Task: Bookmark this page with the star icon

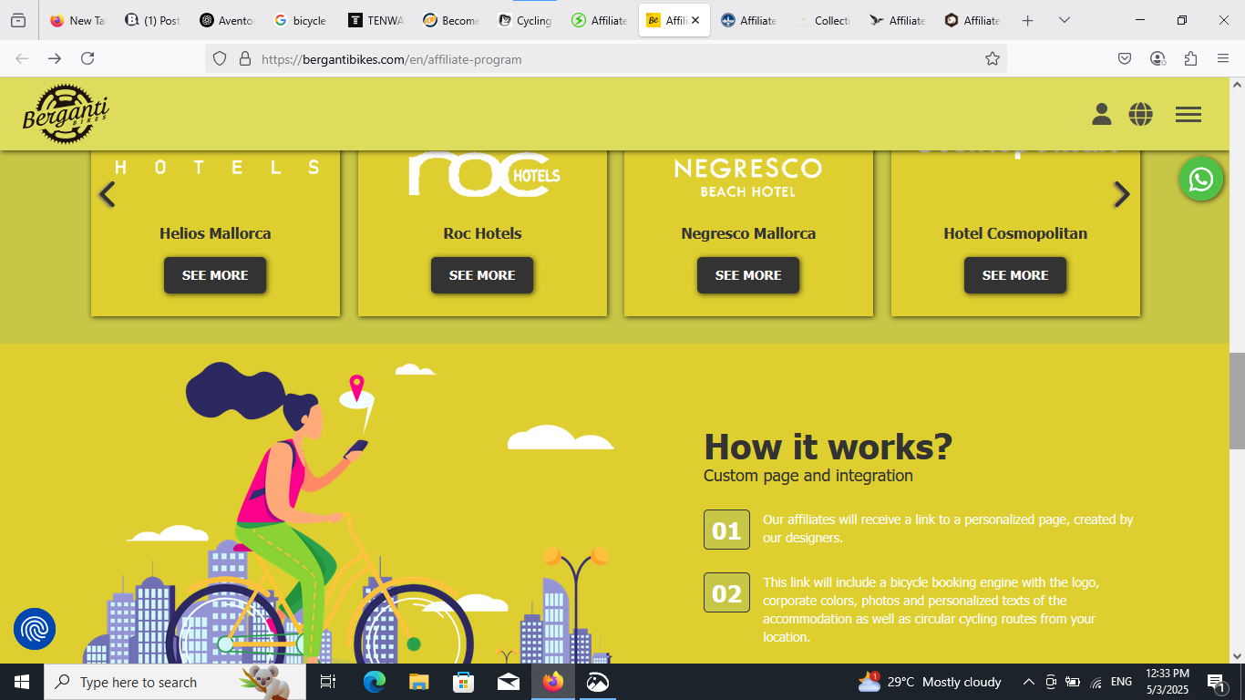Action: (x=993, y=58)
